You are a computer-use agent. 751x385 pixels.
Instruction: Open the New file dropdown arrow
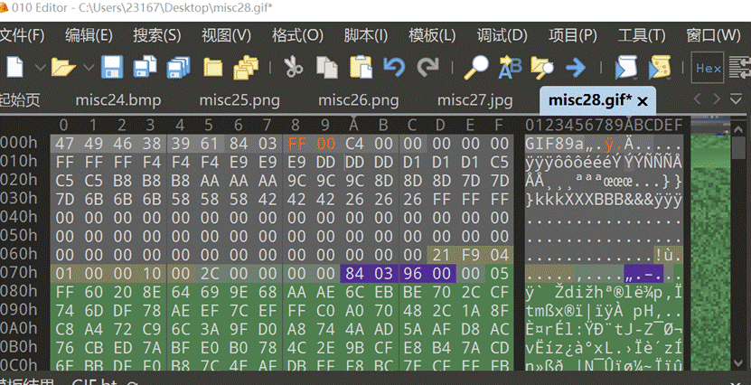point(41,68)
